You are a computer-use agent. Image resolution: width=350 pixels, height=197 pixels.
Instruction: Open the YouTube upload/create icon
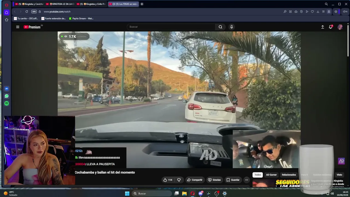323,27
